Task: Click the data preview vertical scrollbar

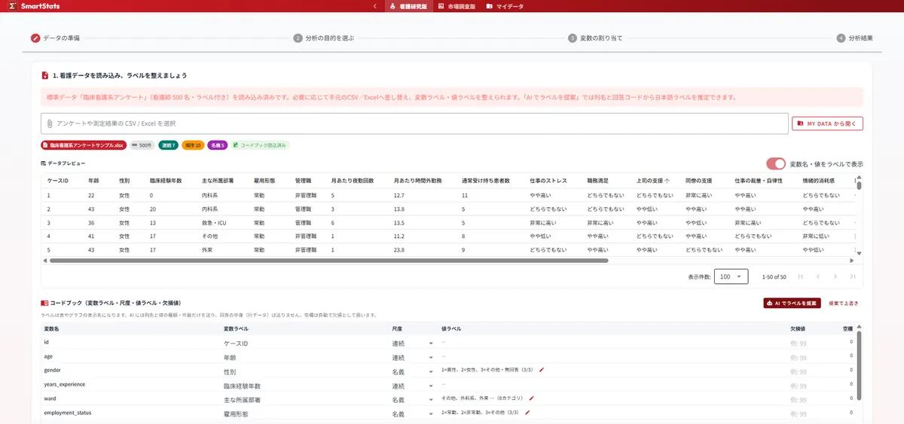Action: tap(860, 186)
